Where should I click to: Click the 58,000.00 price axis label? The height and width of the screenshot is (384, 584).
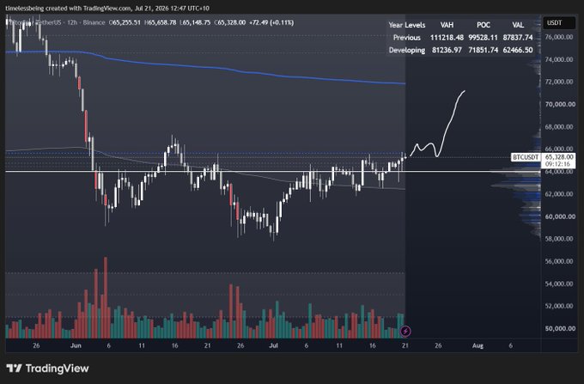coord(559,239)
